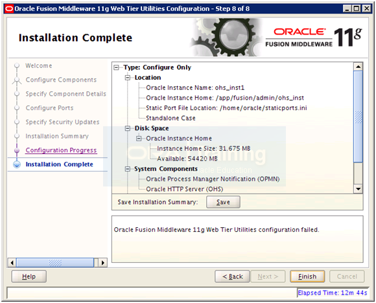Select Configure Ports step in sidebar

tap(49, 108)
